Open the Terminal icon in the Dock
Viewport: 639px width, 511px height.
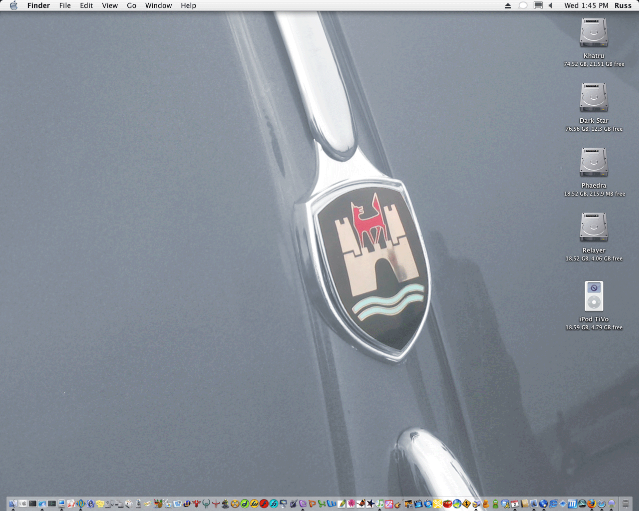pyautogui.click(x=32, y=504)
